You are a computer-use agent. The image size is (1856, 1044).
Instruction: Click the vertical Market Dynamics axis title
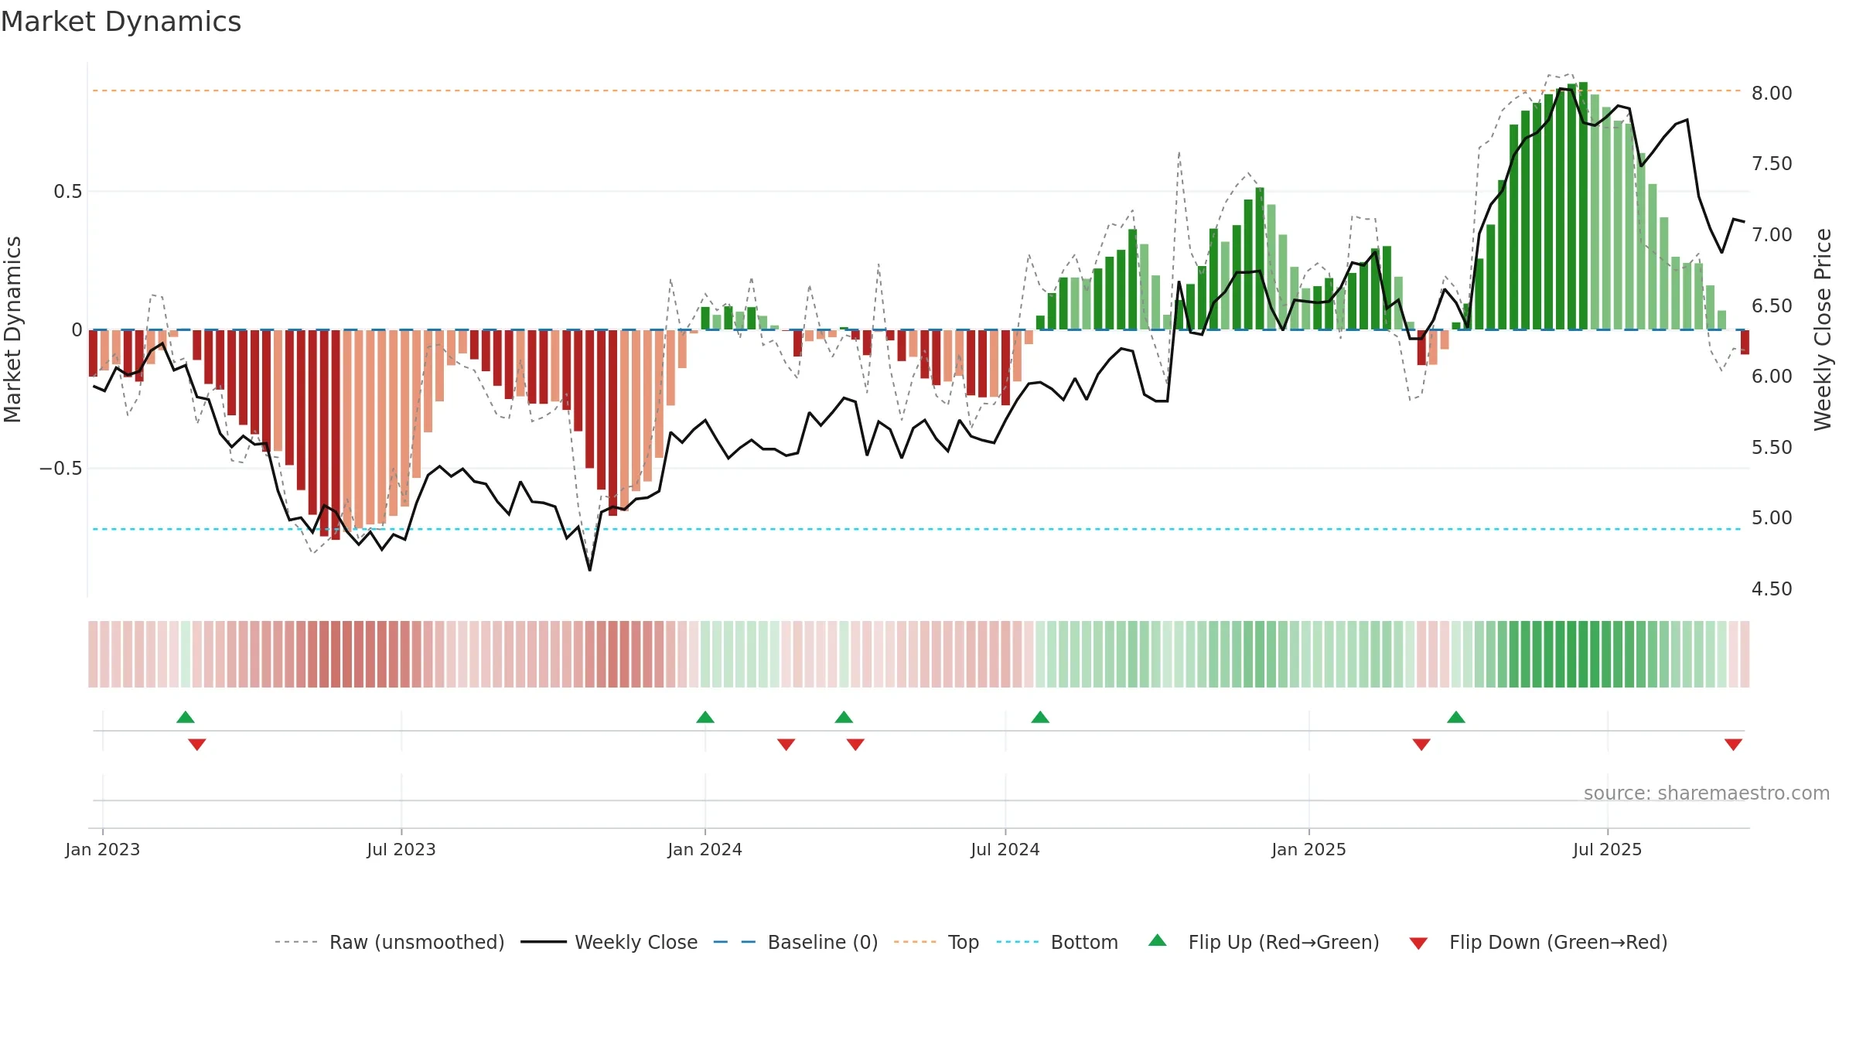tap(12, 329)
